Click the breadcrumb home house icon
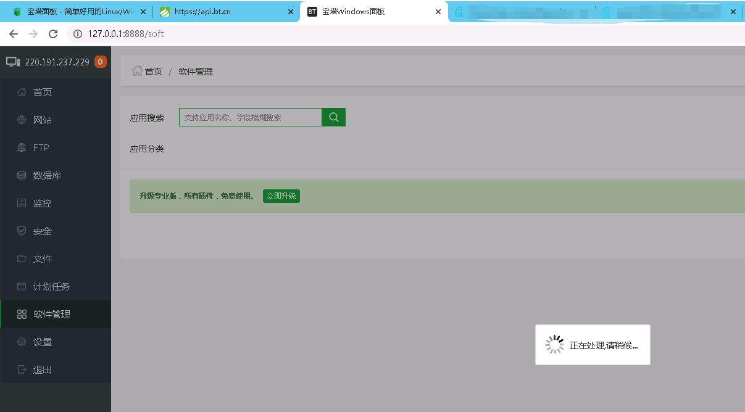 coord(137,71)
